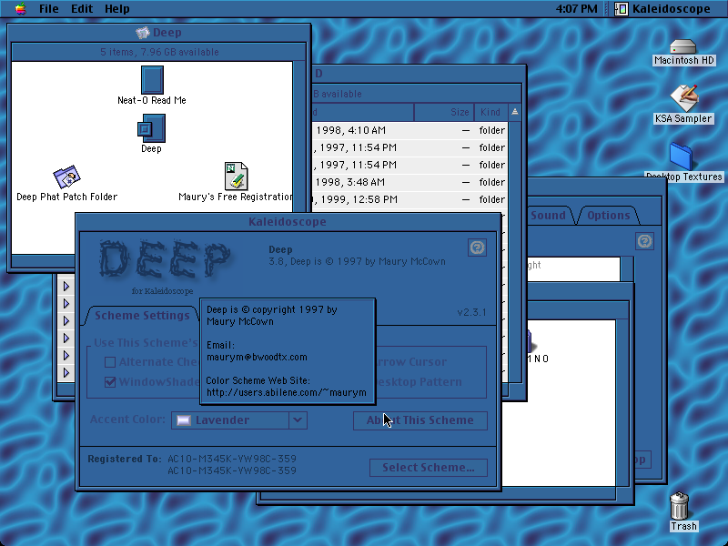Click the About This Scheme button
Viewport: 728px width, 546px height.
click(x=420, y=420)
